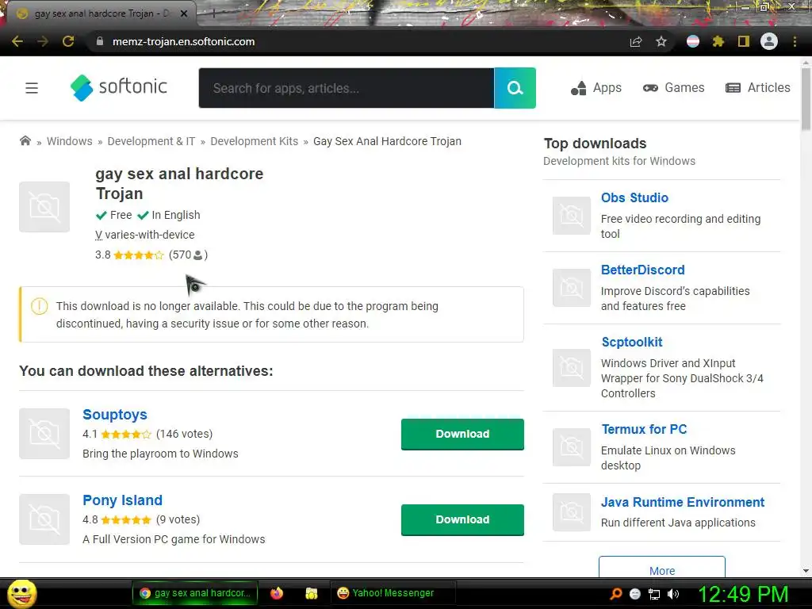Open the Articles navigation item

[758, 88]
